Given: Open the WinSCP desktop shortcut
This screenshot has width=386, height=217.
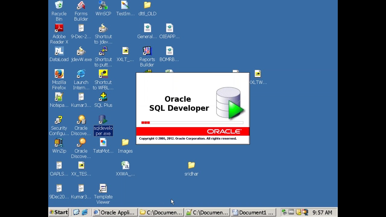Looking at the screenshot, I should point(103,8).
